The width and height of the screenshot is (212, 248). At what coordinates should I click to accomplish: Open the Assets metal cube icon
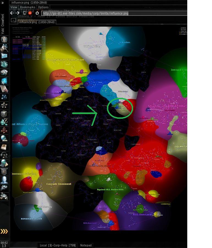4,114
